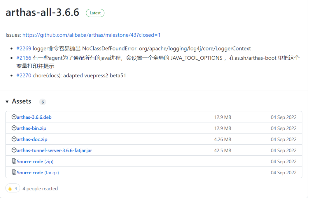Open the milestone 43 issues link
The image size is (315, 200).
(91, 35)
